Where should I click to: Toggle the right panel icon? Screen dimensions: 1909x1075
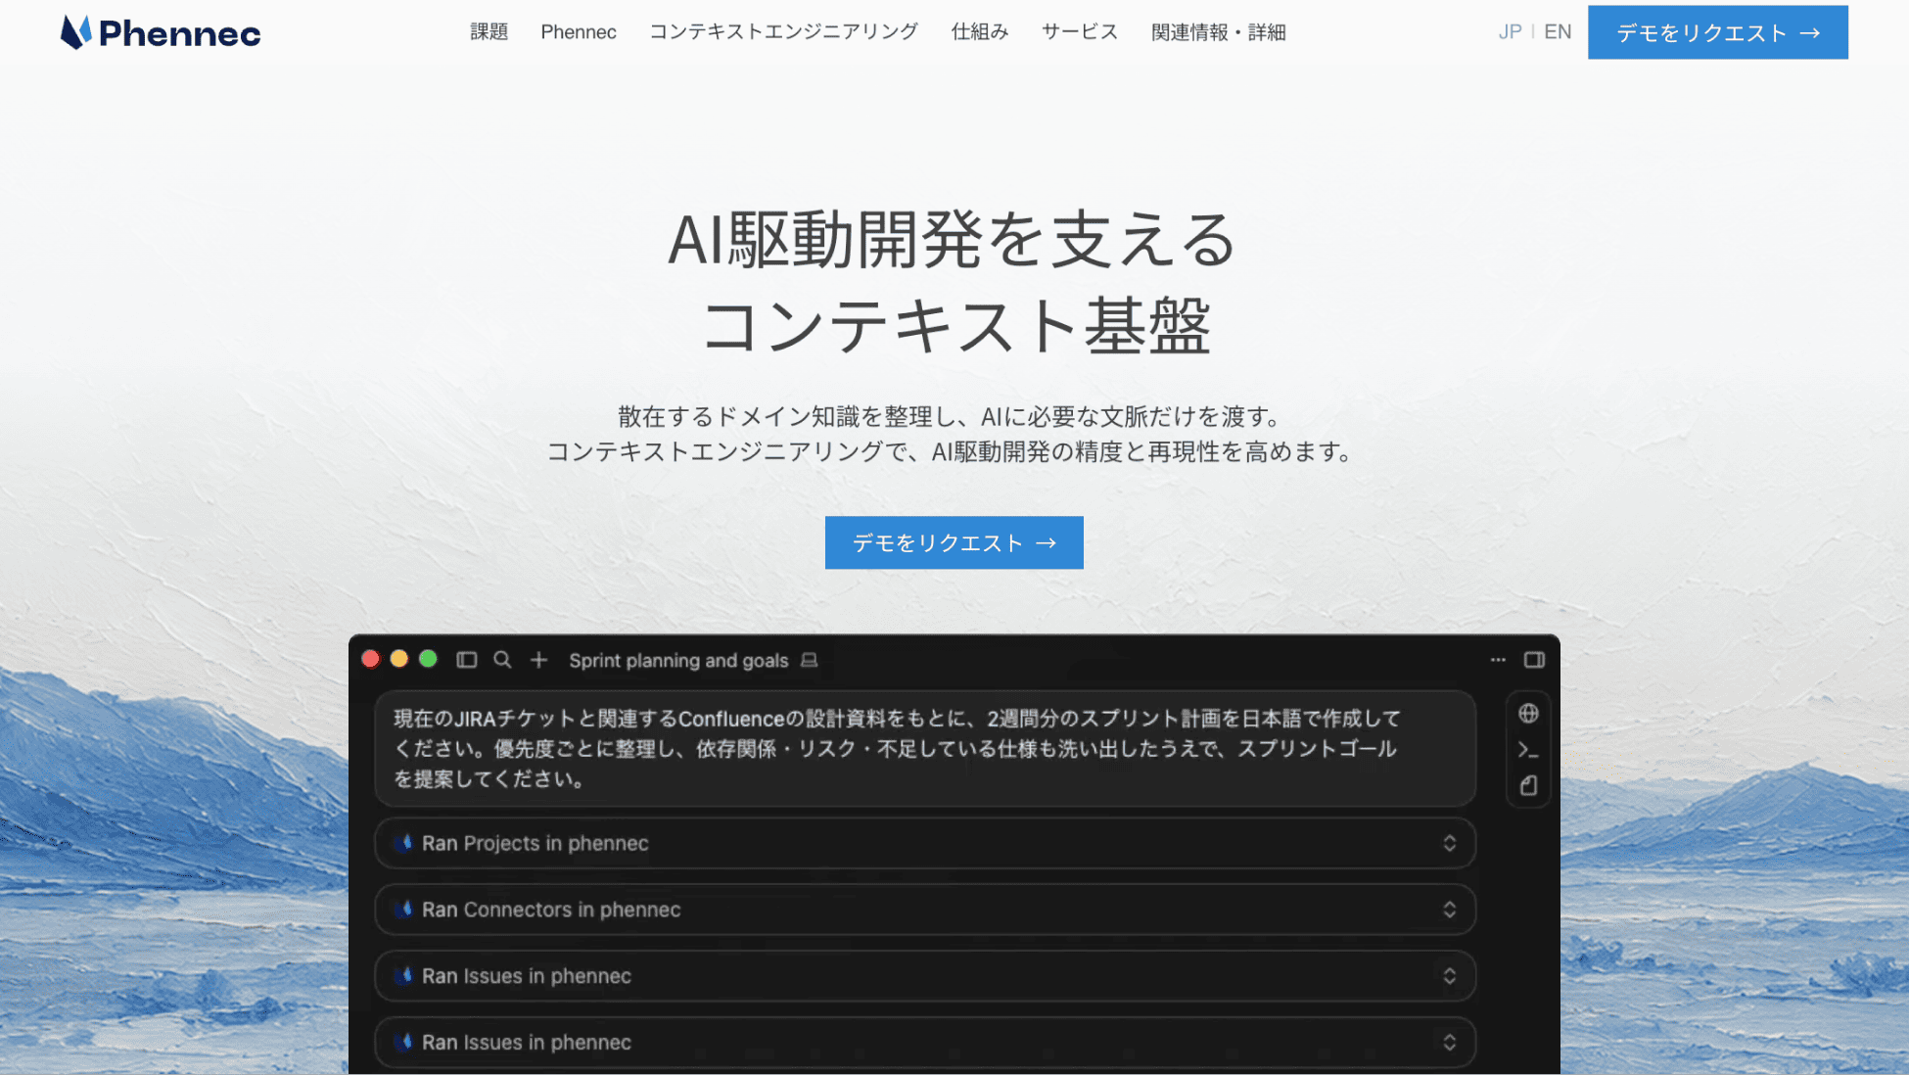pos(1534,660)
